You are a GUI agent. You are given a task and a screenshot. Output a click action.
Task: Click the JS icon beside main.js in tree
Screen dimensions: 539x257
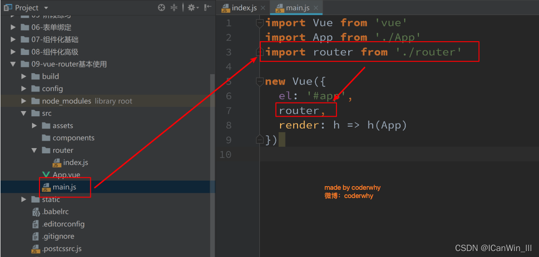click(46, 187)
